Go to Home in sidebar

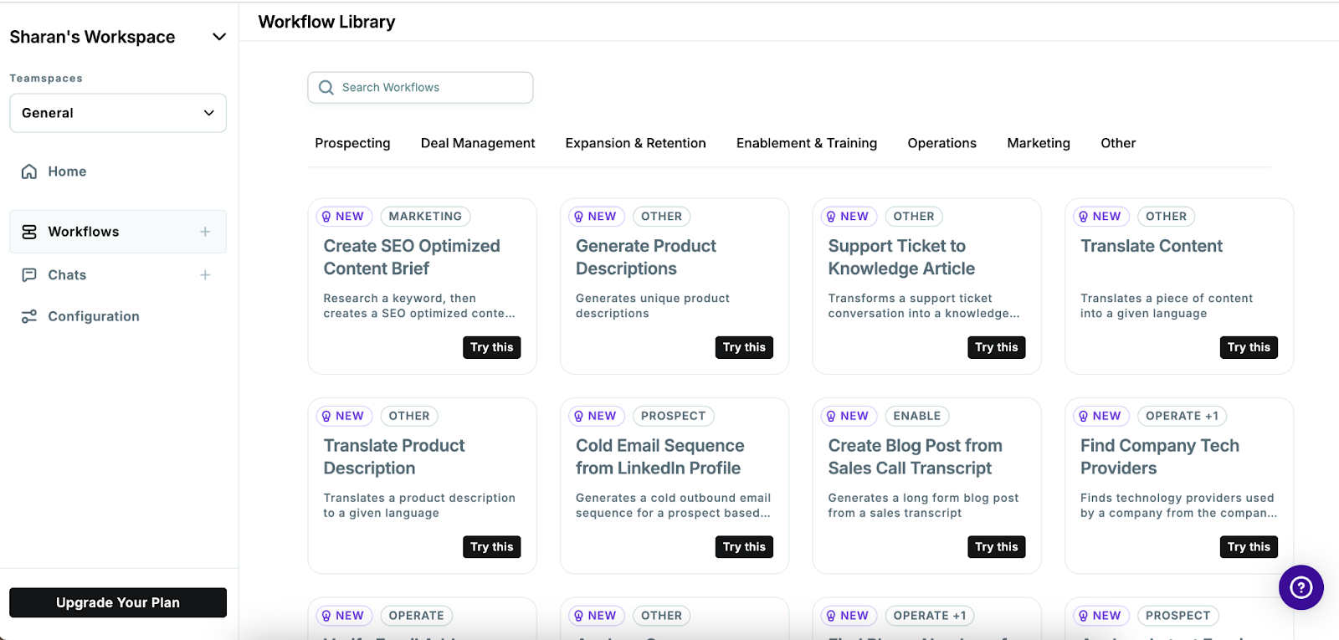[x=67, y=172]
